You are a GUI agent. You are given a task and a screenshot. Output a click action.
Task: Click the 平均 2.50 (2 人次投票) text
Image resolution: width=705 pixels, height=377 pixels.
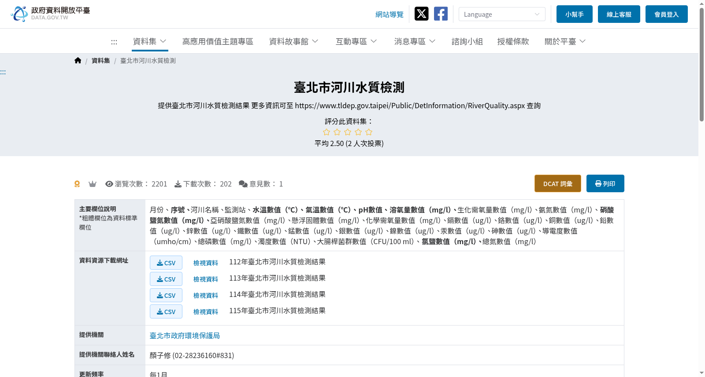[349, 143]
